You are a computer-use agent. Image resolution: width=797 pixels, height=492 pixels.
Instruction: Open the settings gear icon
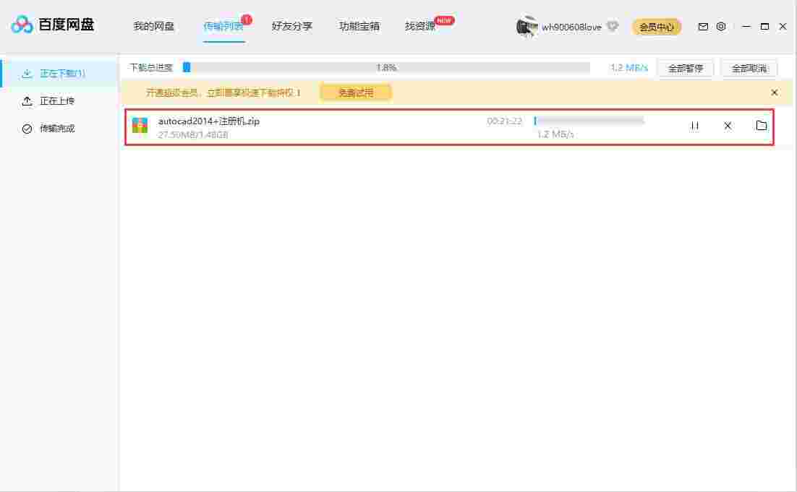point(721,27)
